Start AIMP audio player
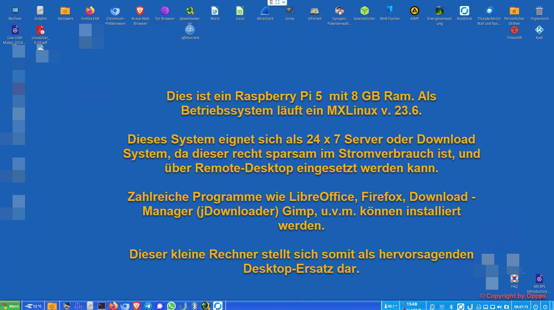Viewport: 554px width, 310px height. 414,10
